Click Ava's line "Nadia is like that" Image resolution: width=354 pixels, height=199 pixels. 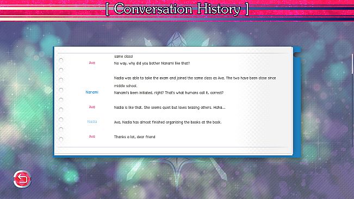(170, 108)
